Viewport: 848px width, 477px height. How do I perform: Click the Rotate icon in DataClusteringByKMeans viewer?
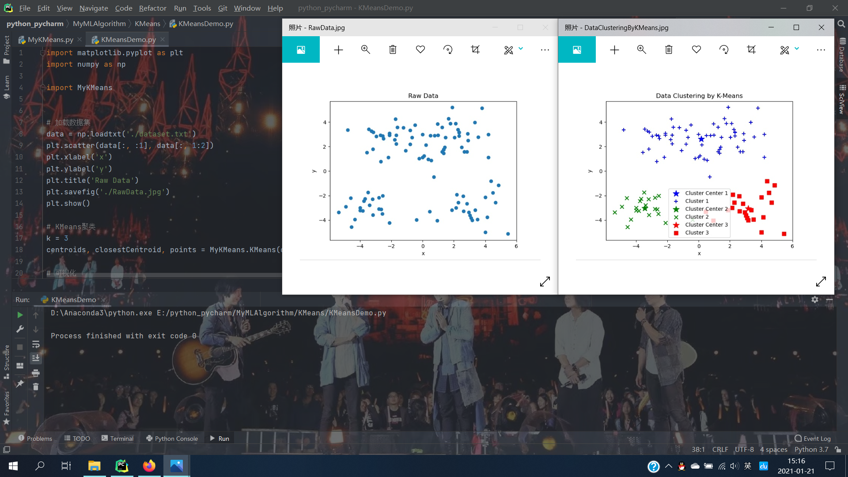pos(723,49)
